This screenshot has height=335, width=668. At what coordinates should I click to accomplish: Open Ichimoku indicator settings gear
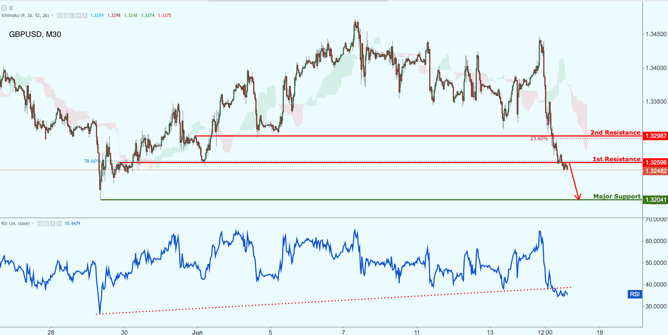point(66,15)
